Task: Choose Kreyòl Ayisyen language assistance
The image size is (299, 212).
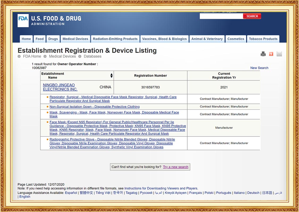Action: click(176, 193)
